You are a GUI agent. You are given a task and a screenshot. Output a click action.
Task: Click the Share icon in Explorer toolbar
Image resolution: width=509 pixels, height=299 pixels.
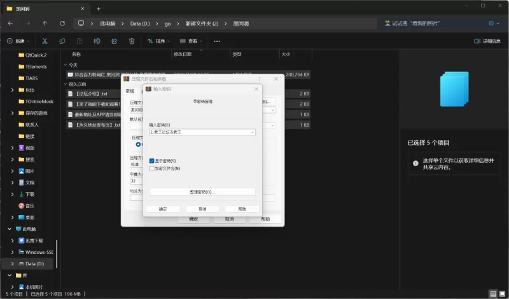click(115, 41)
